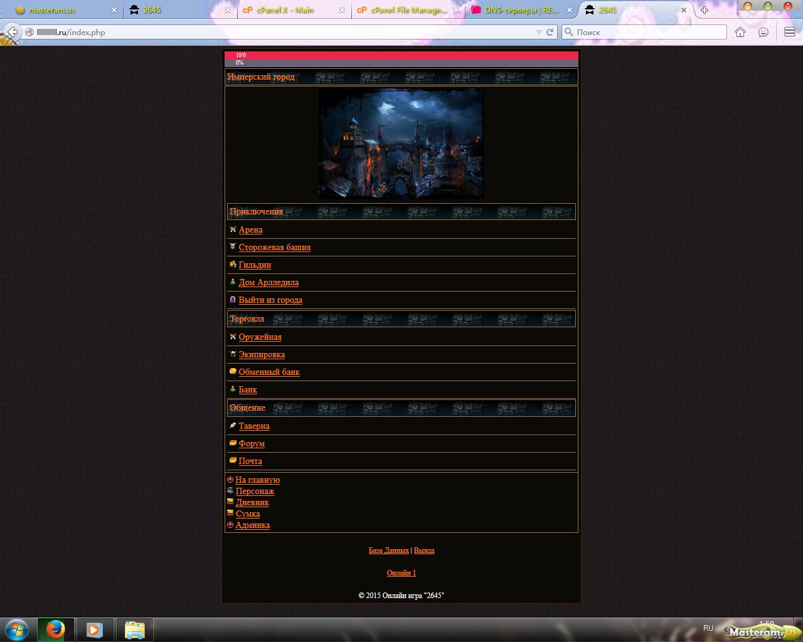Image resolution: width=803 pixels, height=642 pixels.
Task: Click the red 10/0 health bar
Action: (x=401, y=55)
